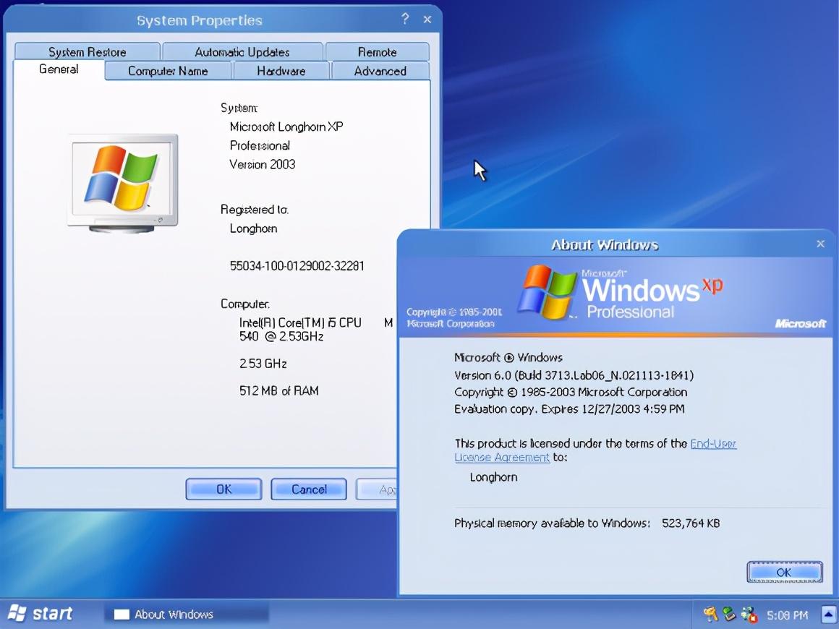The height and width of the screenshot is (629, 839).
Task: Click the question mark help button
Action: pyautogui.click(x=405, y=20)
